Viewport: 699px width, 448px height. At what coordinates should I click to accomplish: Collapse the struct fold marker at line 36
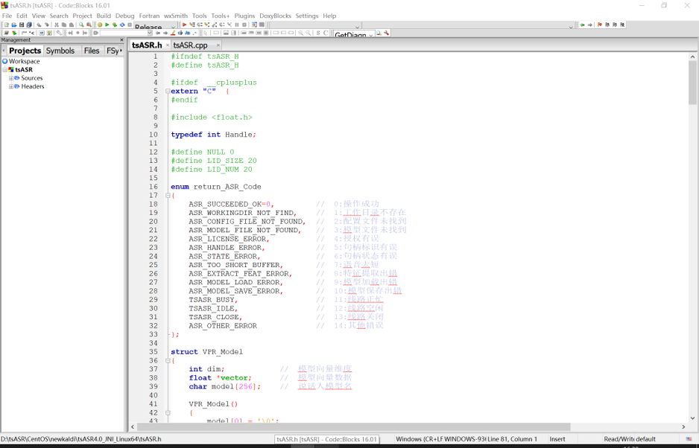click(x=168, y=361)
